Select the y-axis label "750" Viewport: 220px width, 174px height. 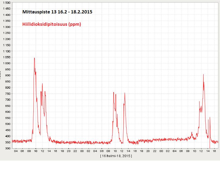pyautogui.click(x=8, y=94)
